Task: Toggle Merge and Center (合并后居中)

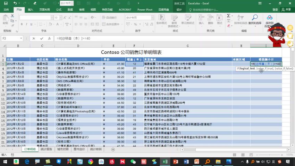Action: [111, 24]
